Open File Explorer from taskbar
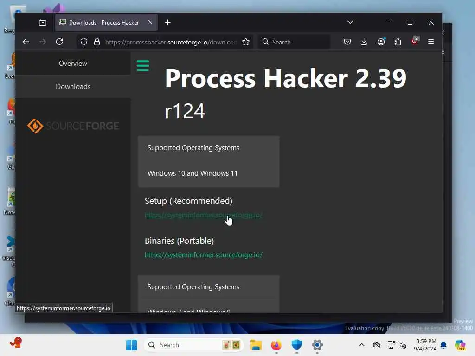 pyautogui.click(x=256, y=345)
